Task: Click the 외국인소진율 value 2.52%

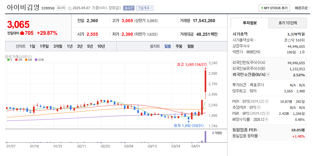Action: click(x=299, y=75)
